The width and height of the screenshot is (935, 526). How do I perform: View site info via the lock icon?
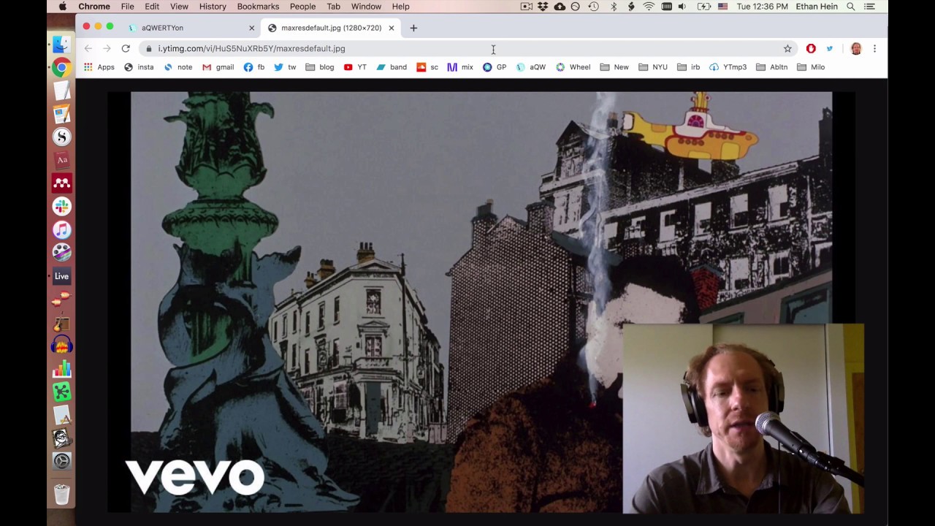tap(149, 48)
